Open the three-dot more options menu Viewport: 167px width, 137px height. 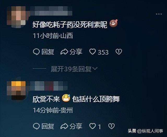pos(159,14)
